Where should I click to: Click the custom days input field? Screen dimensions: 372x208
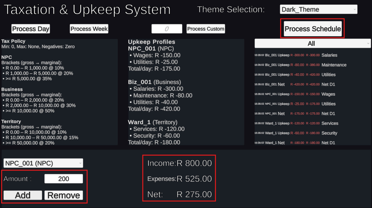point(166,29)
